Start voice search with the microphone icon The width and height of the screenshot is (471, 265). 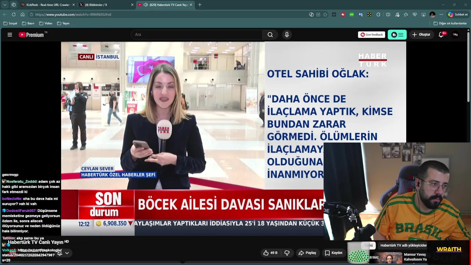[x=287, y=35]
